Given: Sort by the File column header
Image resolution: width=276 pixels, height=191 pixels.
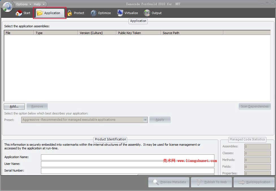Looking at the screenshot, I should (x=19, y=33).
